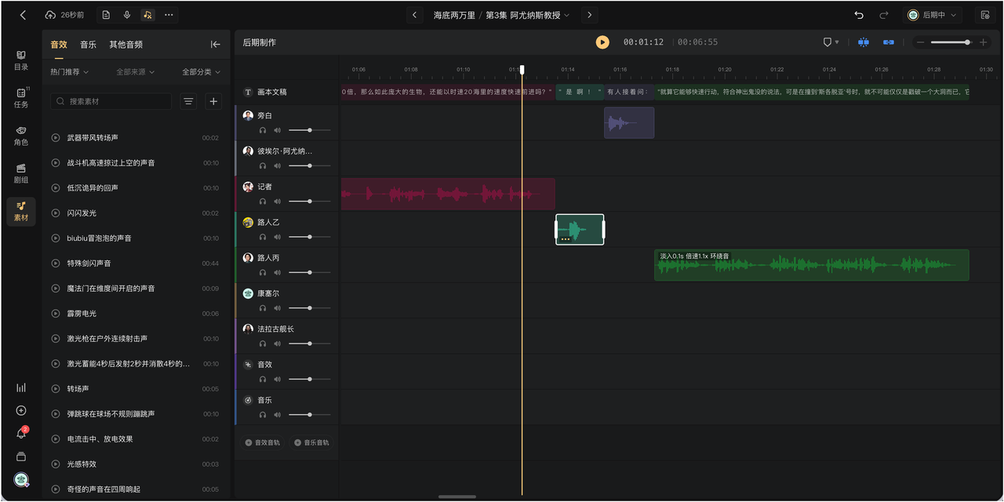Switch to 音乐 tab
The height and width of the screenshot is (502, 1004).
pos(88,45)
